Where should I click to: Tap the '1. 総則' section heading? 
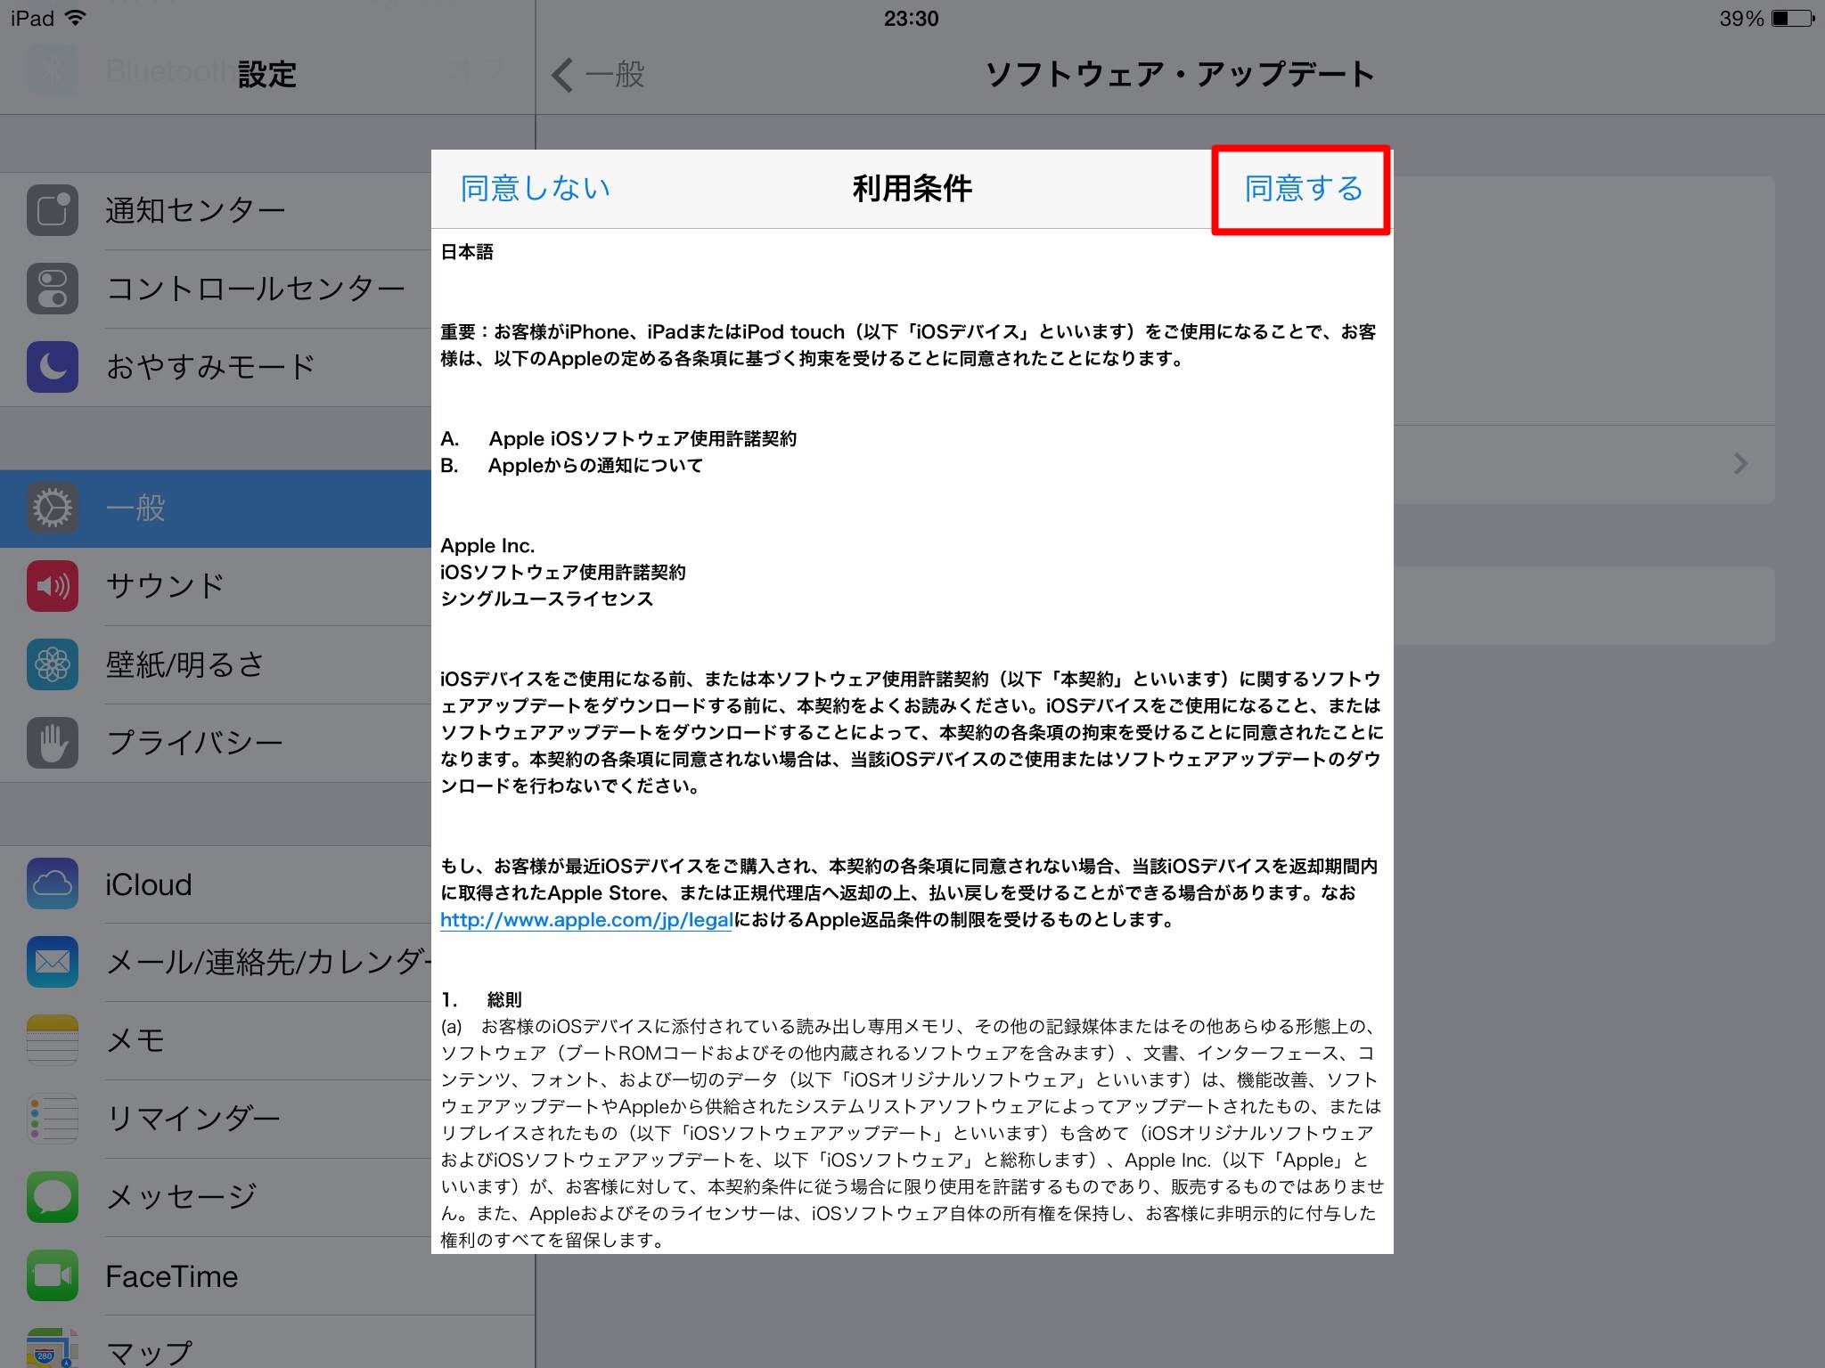(x=481, y=1000)
